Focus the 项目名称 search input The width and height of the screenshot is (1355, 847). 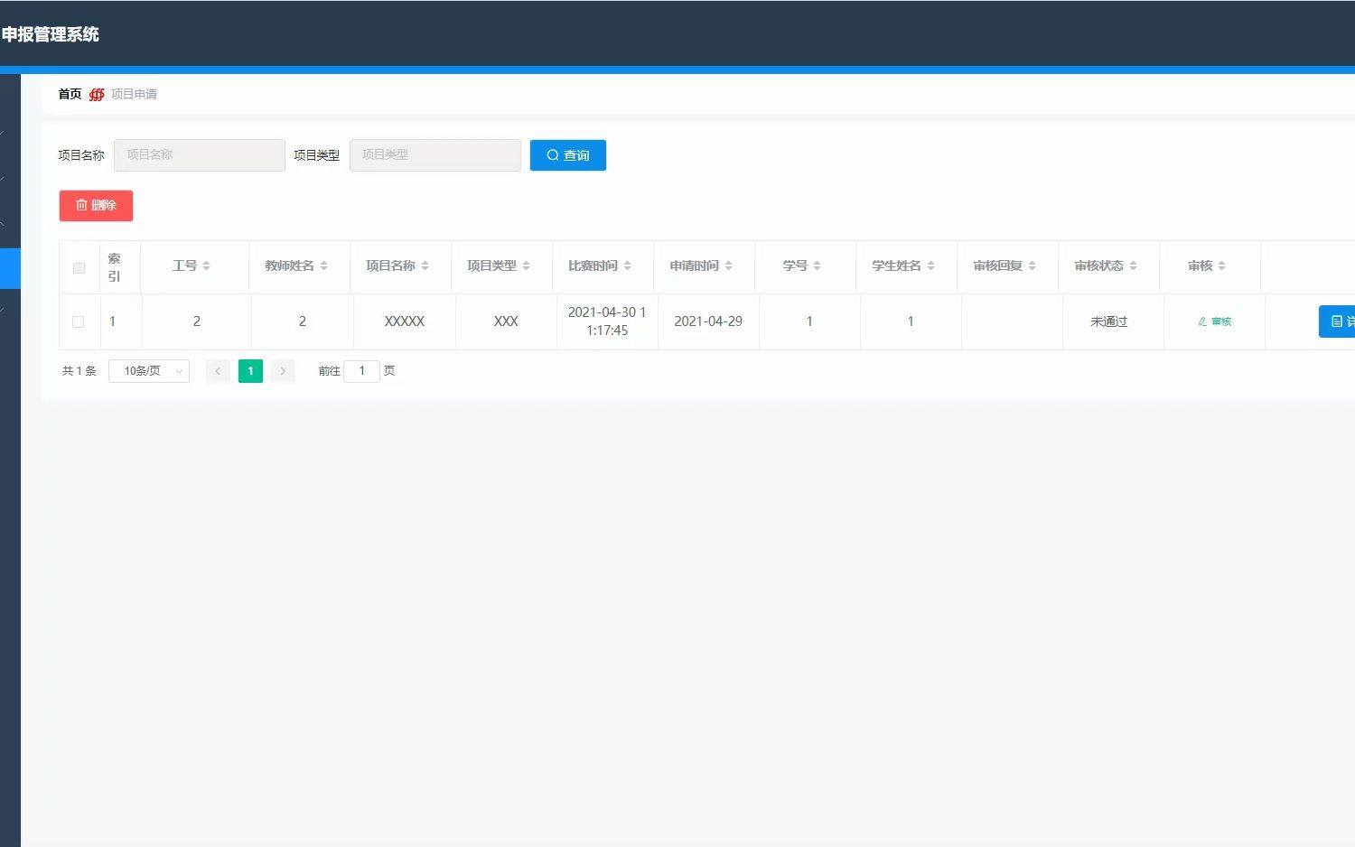(200, 155)
